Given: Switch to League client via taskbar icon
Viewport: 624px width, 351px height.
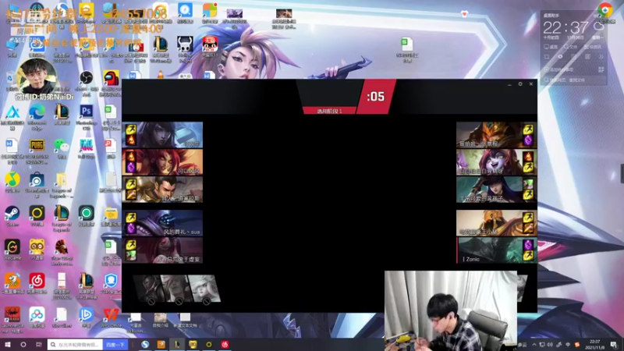Looking at the screenshot, I should pyautogui.click(x=177, y=345).
